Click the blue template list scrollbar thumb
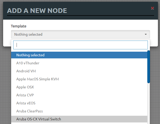Viewport: 160px width, 124px height. pyautogui.click(x=149, y=67)
